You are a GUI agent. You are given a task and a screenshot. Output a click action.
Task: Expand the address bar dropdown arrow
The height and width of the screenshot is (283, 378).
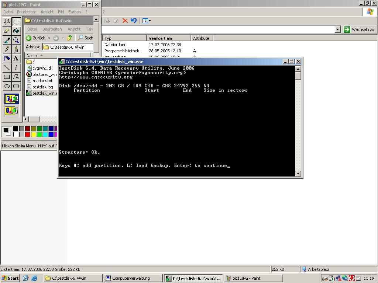click(338, 29)
